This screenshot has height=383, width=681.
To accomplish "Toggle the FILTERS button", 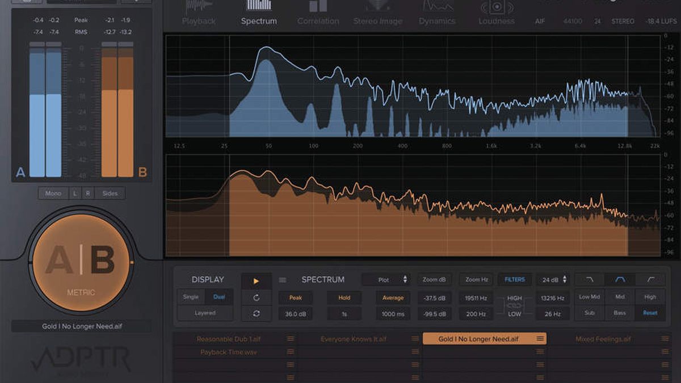I will (x=515, y=280).
